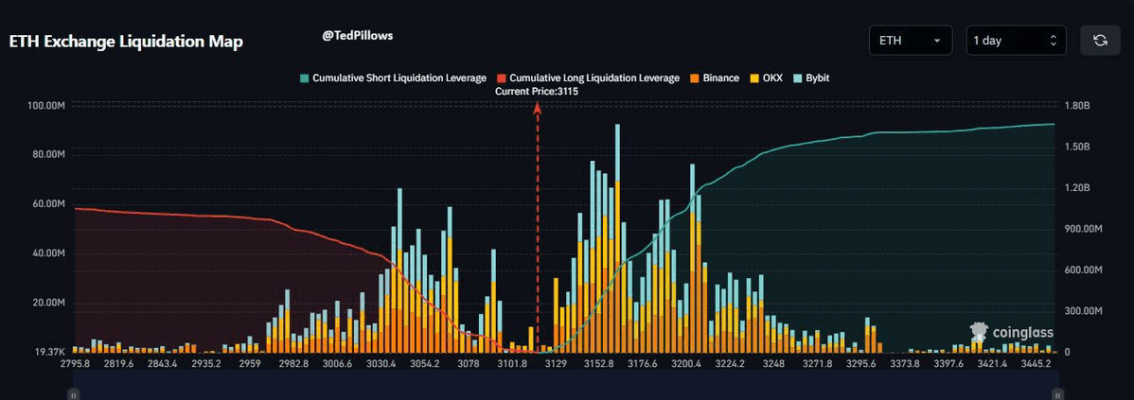Click the left zoom slider handle
This screenshot has height=400, width=1134.
click(73, 395)
